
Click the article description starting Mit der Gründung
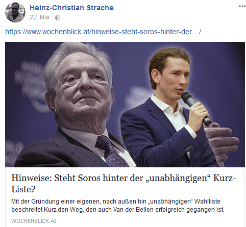(118, 206)
